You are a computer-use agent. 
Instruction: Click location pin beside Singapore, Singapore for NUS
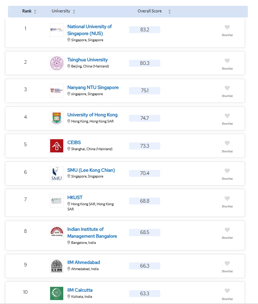[69, 40]
